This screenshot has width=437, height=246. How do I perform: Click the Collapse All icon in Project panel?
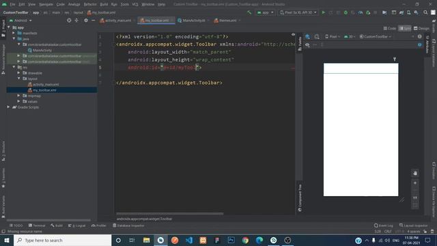pos(76,20)
